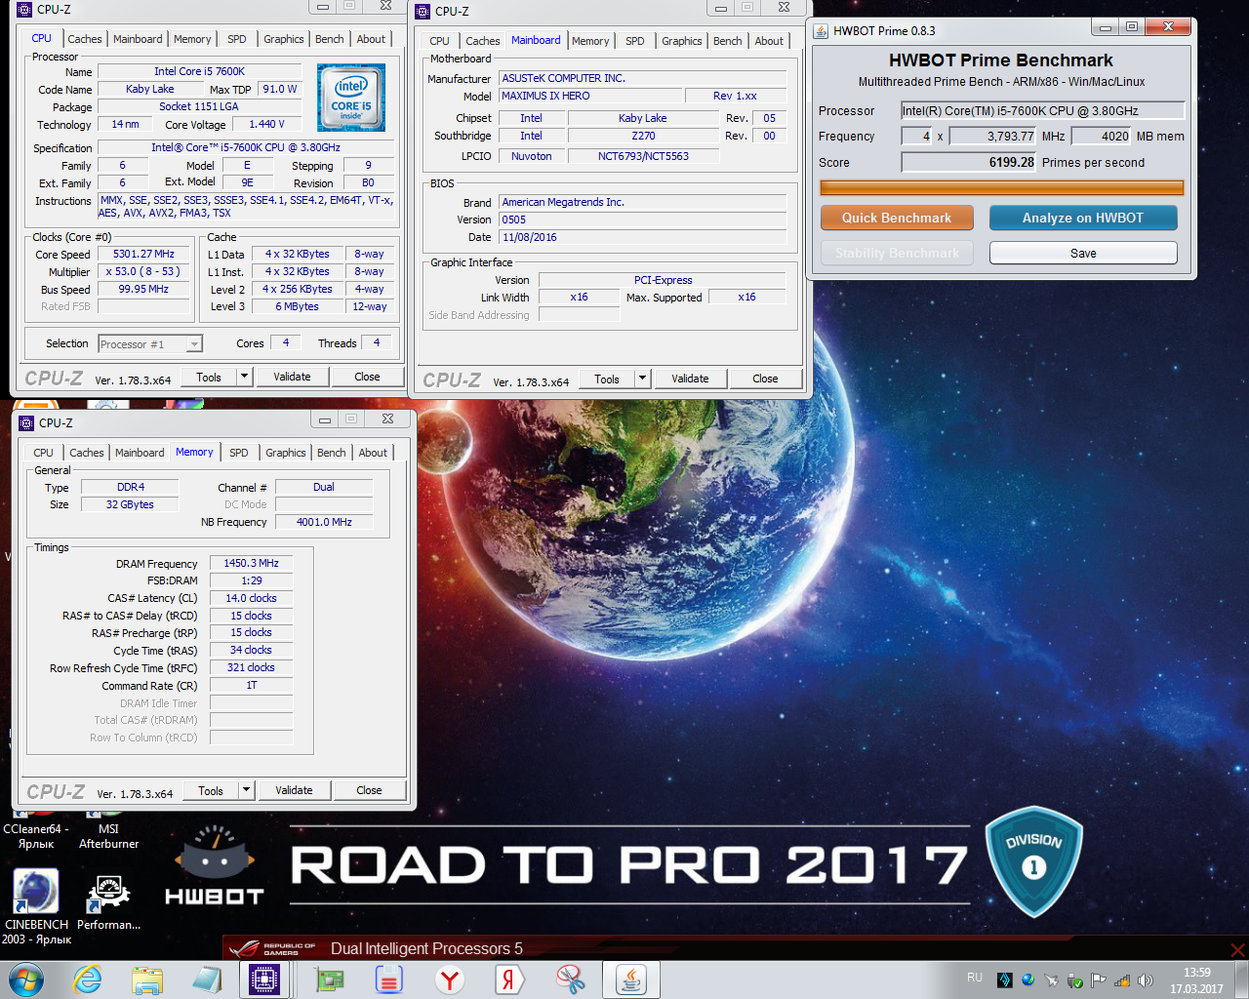Start the Quick Benchmark in HWBOT Prime
This screenshot has width=1249, height=999.
897,218
